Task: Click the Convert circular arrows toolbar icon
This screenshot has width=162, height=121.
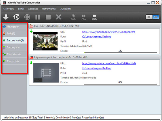Action: [x=16, y=17]
